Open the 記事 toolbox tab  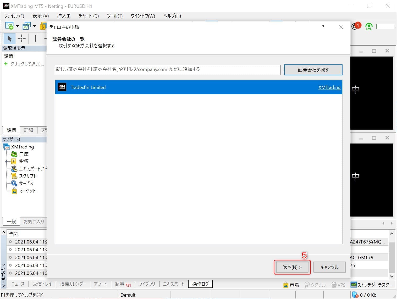[123, 284]
